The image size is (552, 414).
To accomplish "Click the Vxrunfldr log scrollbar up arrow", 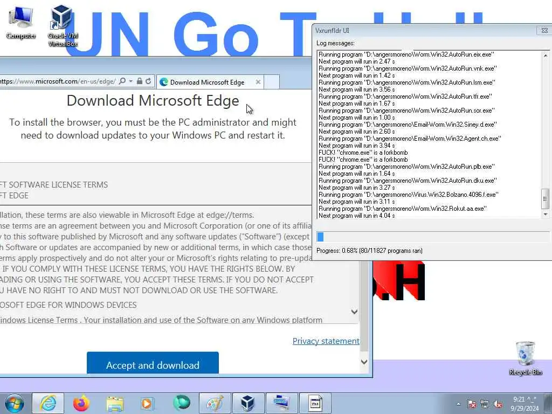I will point(546,56).
